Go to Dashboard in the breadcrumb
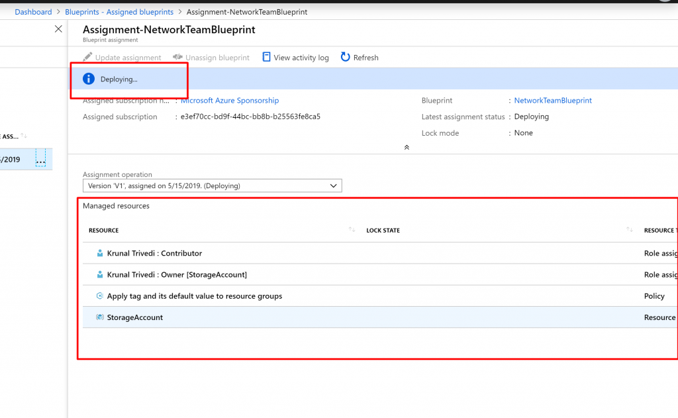 (x=33, y=12)
